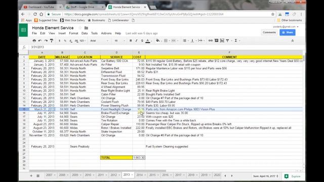This screenshot has width=324, height=182.
Task: Toggle strikethrough formatting
Action: pos(142,40)
